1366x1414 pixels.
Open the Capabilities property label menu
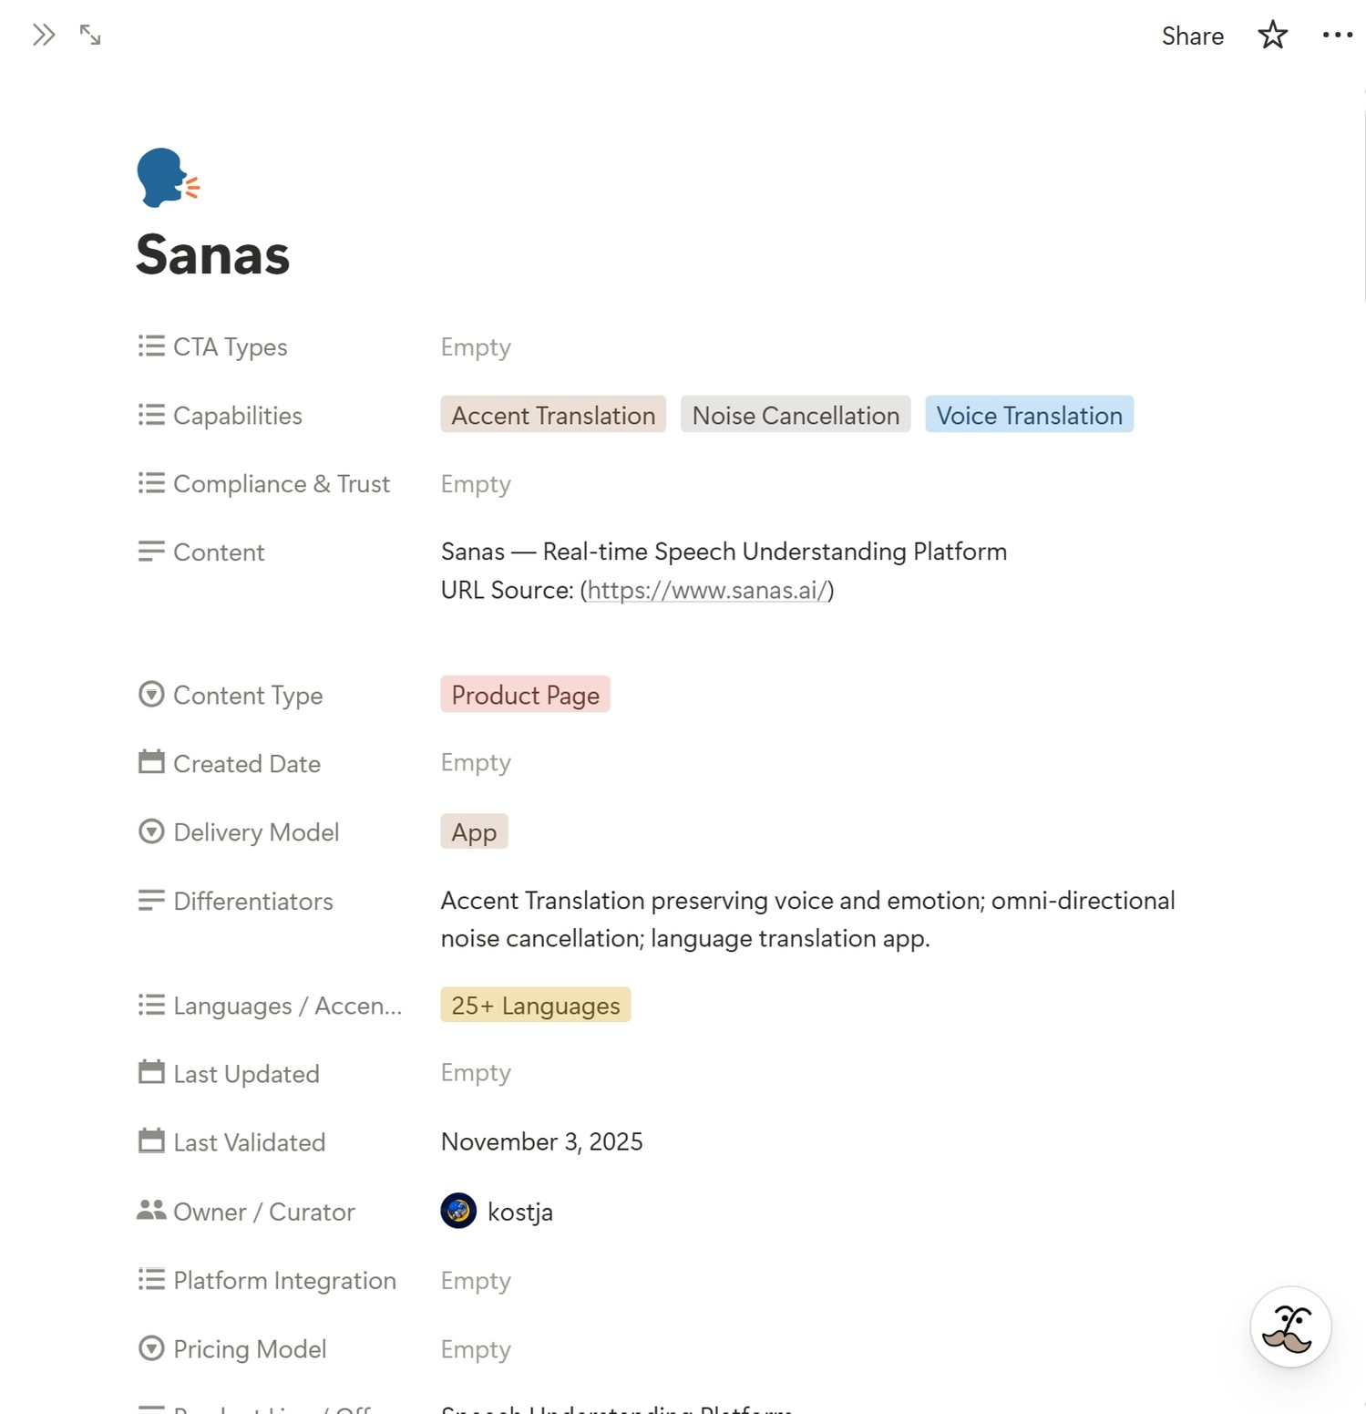(x=237, y=416)
